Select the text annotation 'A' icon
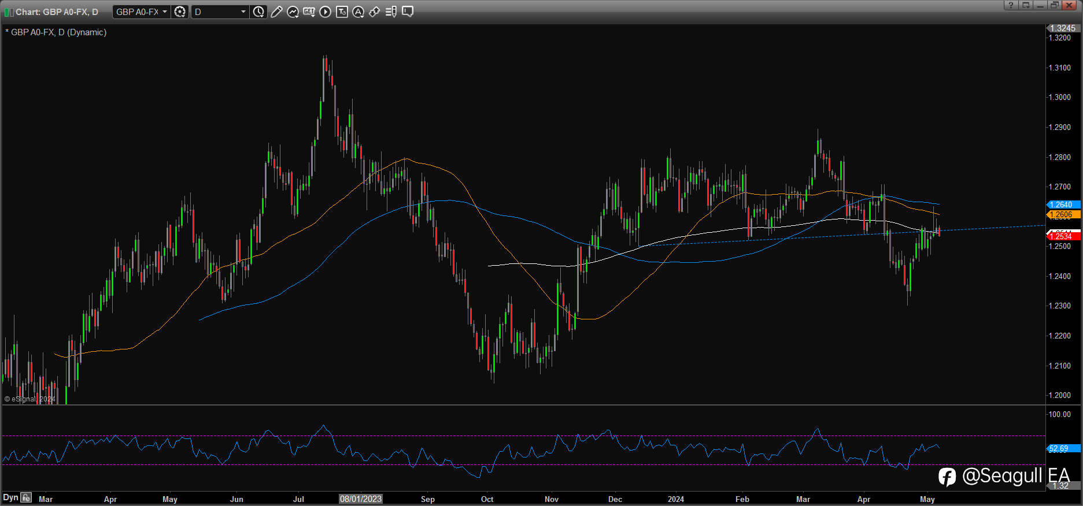Image resolution: width=1083 pixels, height=506 pixels. [358, 12]
